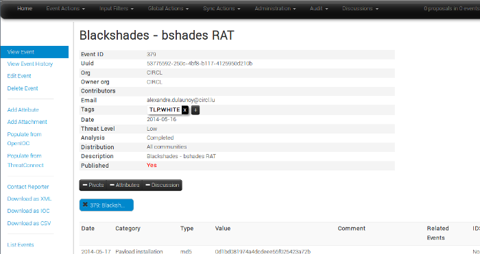The width and height of the screenshot is (480, 254).
Task: Click Add Attachment link
Action: 27,122
